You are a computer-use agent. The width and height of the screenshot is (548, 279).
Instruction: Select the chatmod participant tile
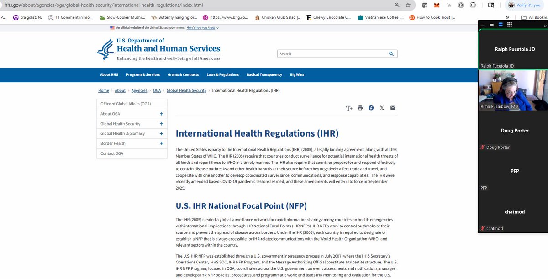pyautogui.click(x=513, y=212)
